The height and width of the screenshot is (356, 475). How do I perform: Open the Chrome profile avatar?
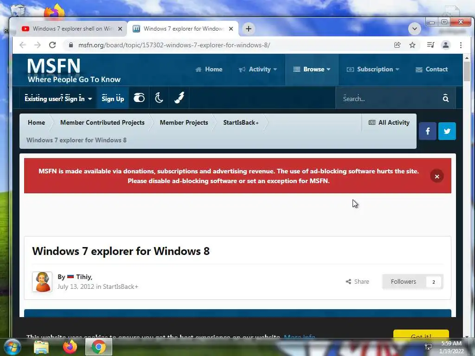(x=446, y=45)
